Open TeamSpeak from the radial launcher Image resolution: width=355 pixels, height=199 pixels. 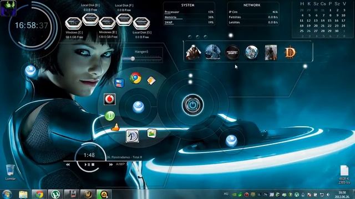[133, 136]
